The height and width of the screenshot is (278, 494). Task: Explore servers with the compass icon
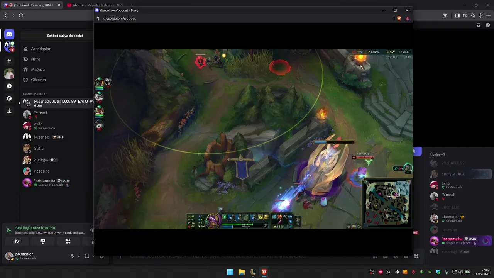click(9, 98)
